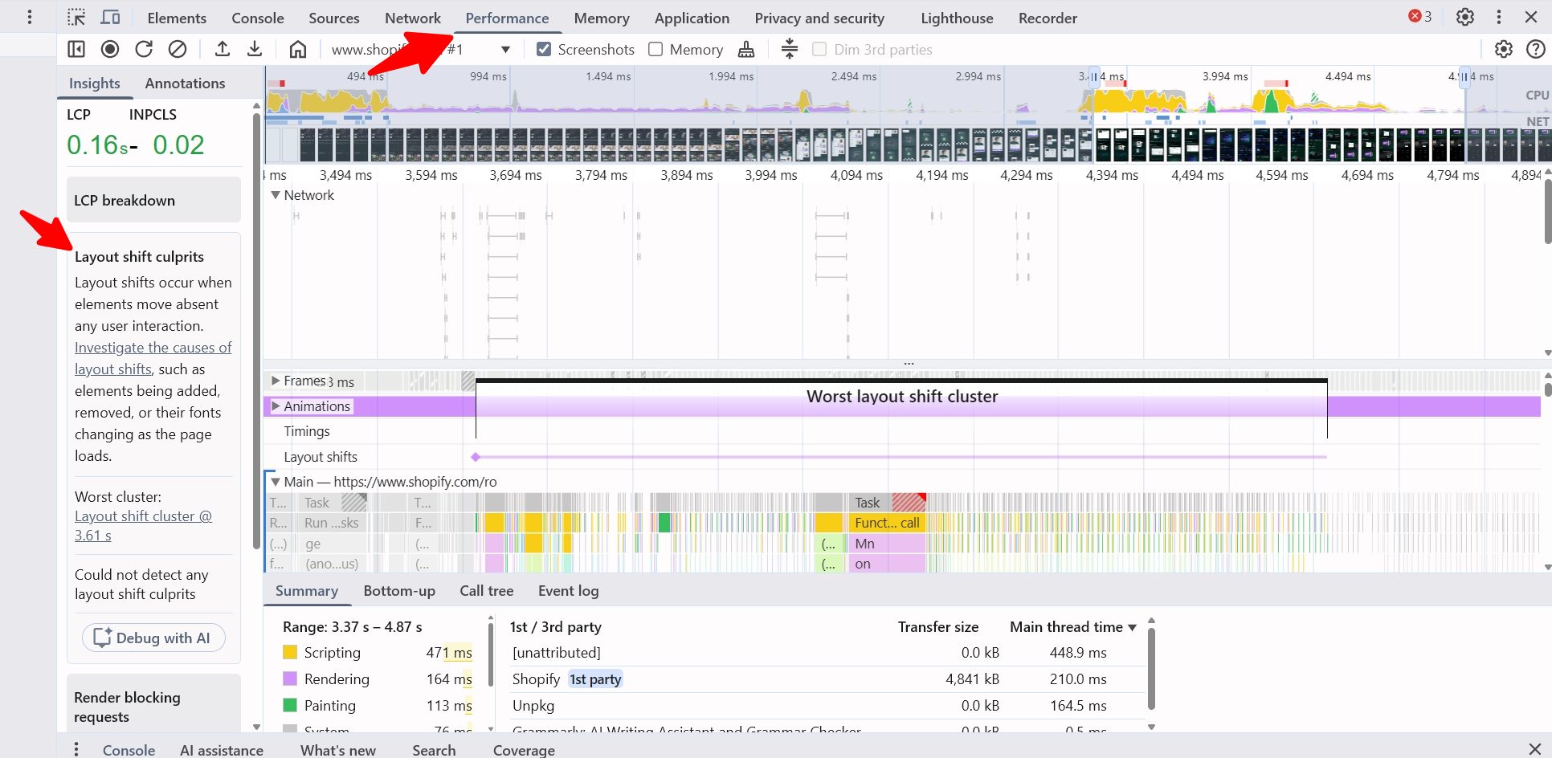This screenshot has height=758, width=1552.
Task: Click the collect garbage icon
Action: tap(746, 50)
